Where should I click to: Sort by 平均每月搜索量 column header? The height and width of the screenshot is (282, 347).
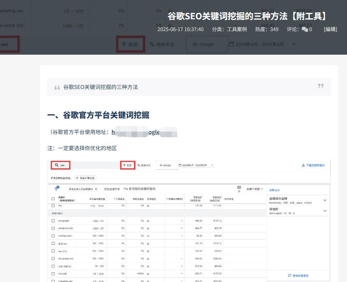97,199
